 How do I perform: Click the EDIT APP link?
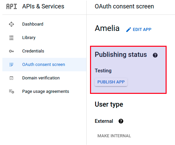click(x=142, y=30)
